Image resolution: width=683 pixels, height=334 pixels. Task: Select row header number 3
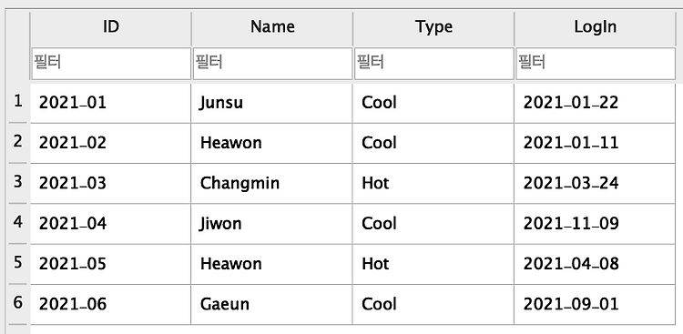pyautogui.click(x=18, y=182)
